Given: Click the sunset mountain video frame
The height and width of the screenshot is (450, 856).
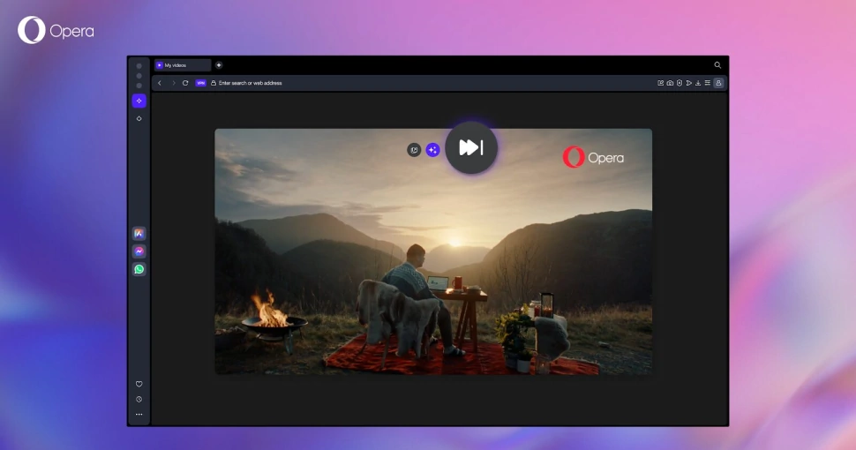Looking at the screenshot, I should pyautogui.click(x=433, y=251).
